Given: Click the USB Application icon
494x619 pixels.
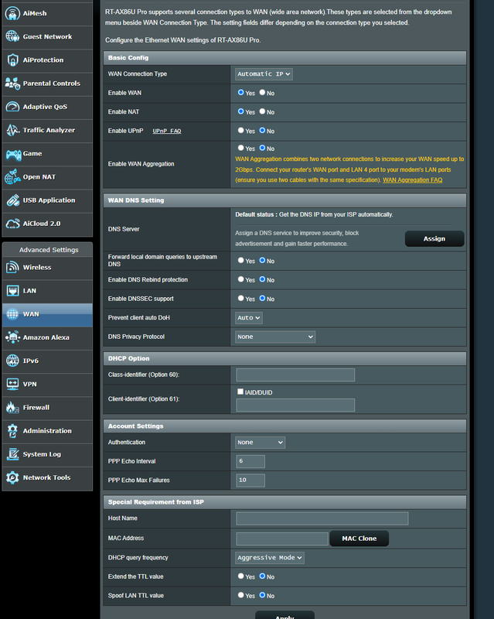Looking at the screenshot, I should point(12,200).
